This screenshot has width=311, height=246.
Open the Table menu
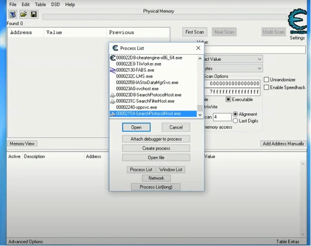click(x=40, y=4)
